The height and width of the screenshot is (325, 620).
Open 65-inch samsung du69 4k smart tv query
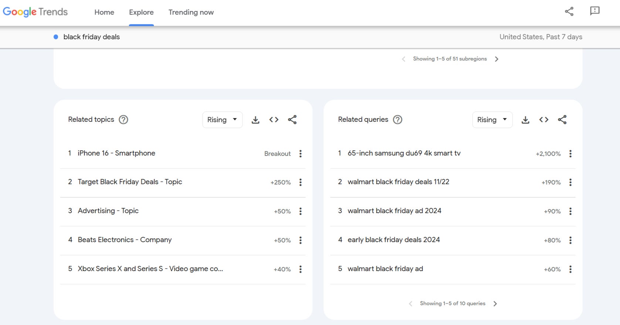[x=404, y=153]
